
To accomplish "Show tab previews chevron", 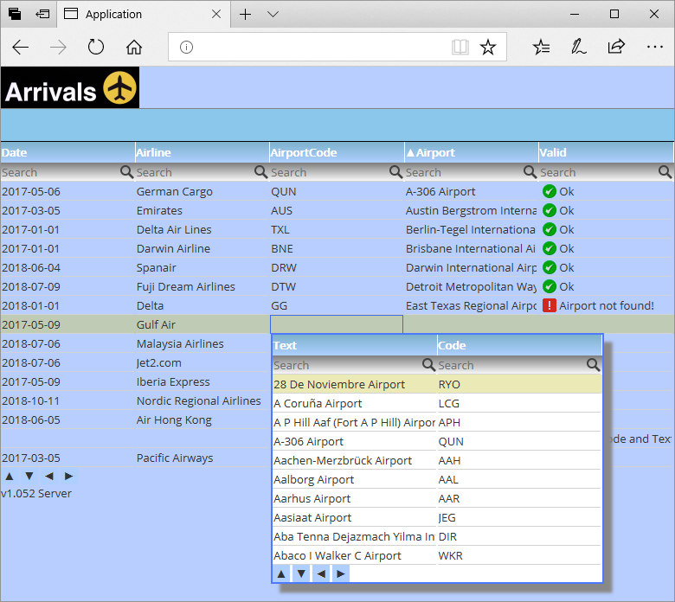I will click(x=273, y=14).
